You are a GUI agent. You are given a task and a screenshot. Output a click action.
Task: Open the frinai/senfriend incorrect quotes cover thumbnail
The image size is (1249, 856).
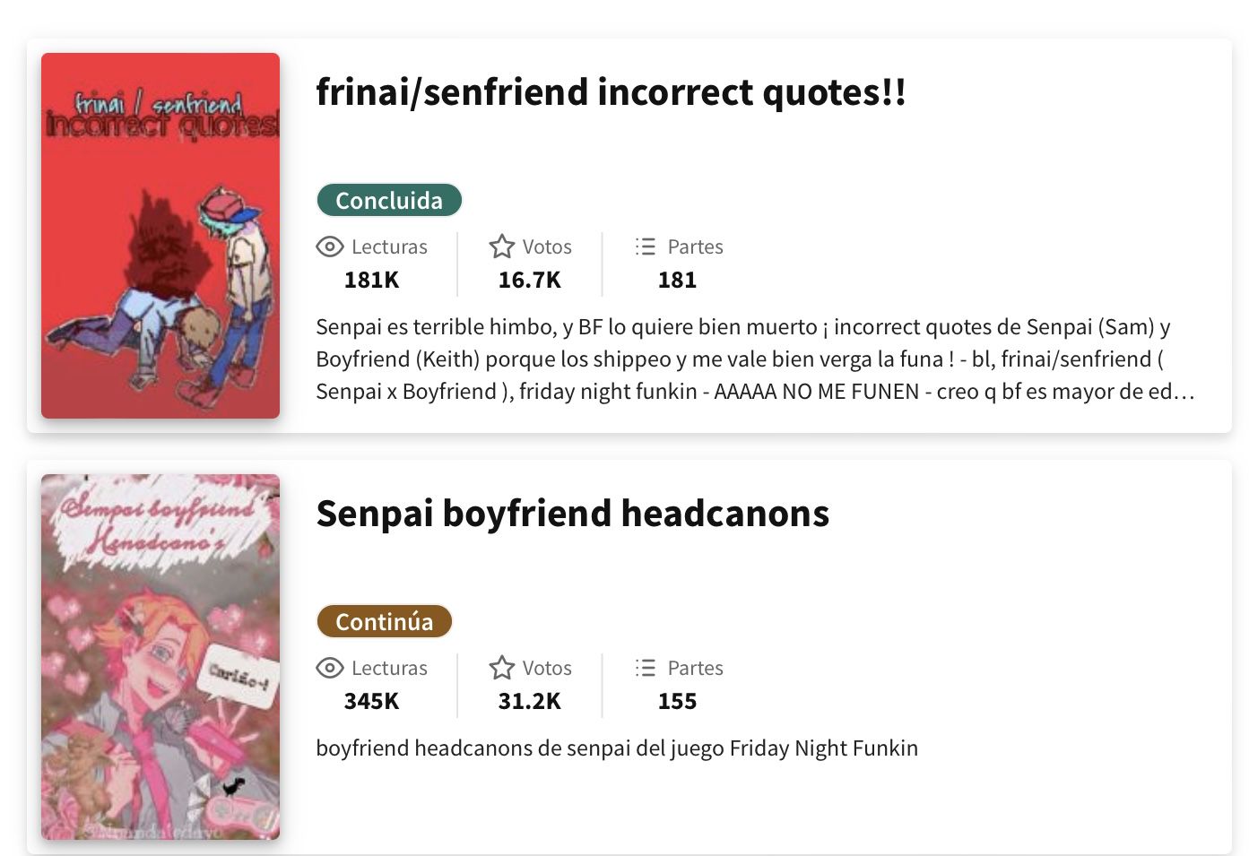[x=160, y=236]
